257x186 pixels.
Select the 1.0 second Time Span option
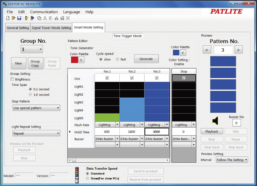(x=30, y=95)
